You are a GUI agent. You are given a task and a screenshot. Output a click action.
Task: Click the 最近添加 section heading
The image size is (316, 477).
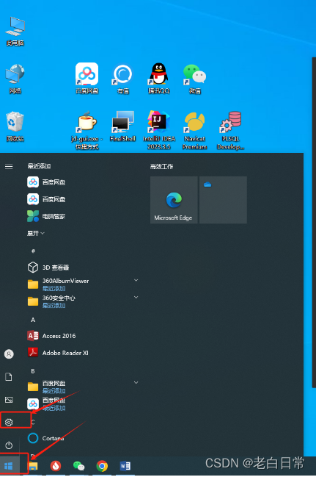click(39, 166)
